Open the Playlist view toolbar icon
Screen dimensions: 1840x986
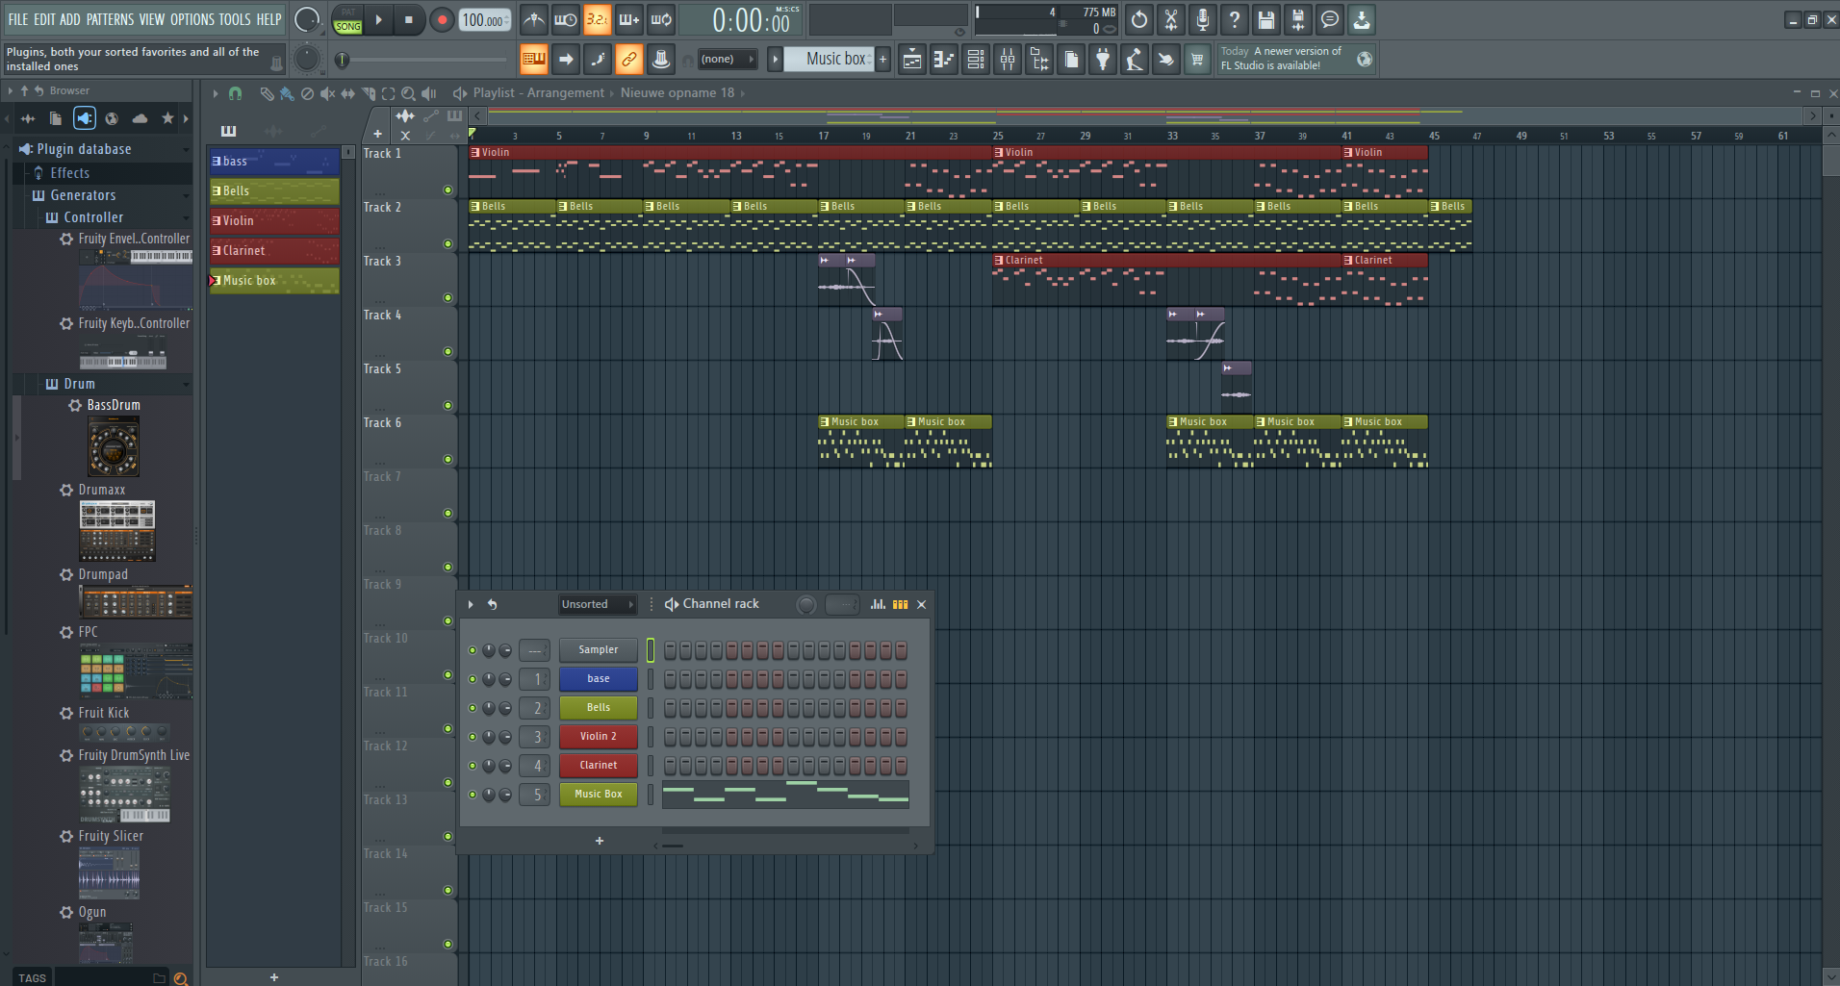912,60
